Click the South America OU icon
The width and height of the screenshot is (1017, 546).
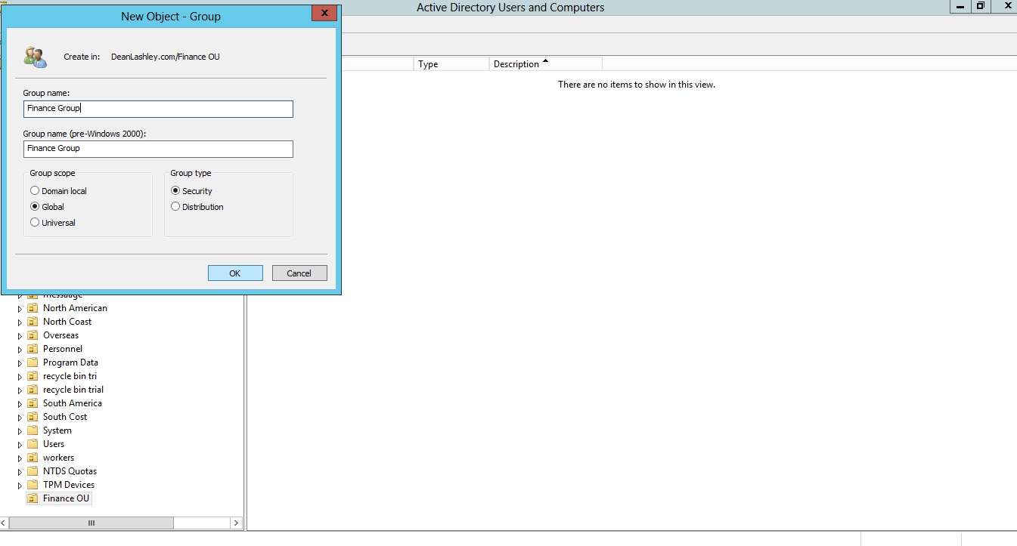pyautogui.click(x=33, y=403)
